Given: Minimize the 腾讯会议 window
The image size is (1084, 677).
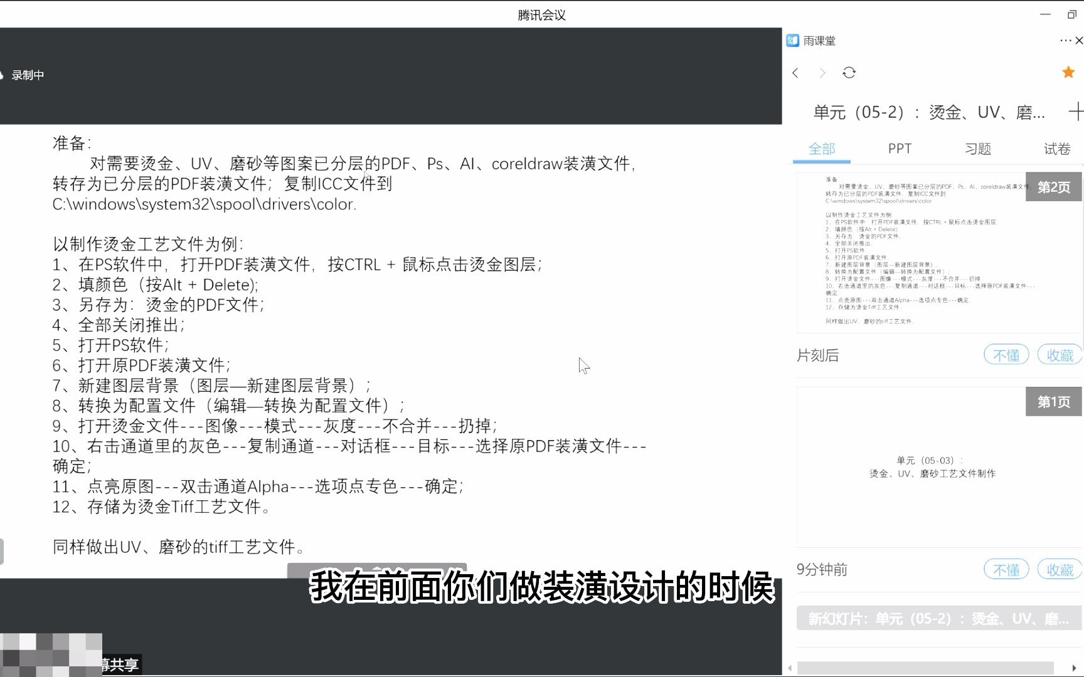Looking at the screenshot, I should tap(1045, 14).
